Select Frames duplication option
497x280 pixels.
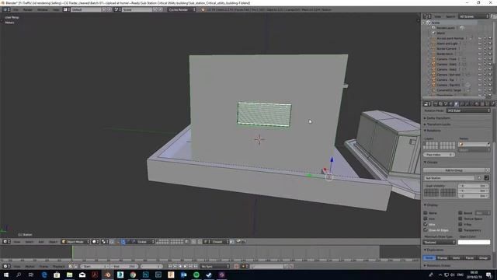[443, 257]
